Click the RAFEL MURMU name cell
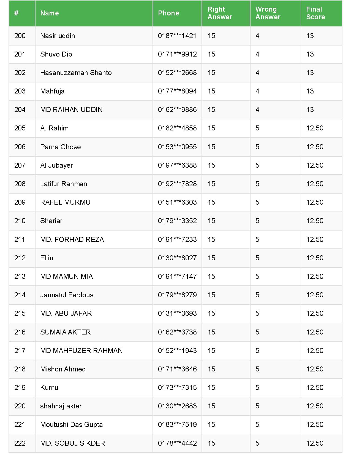 (x=65, y=202)
